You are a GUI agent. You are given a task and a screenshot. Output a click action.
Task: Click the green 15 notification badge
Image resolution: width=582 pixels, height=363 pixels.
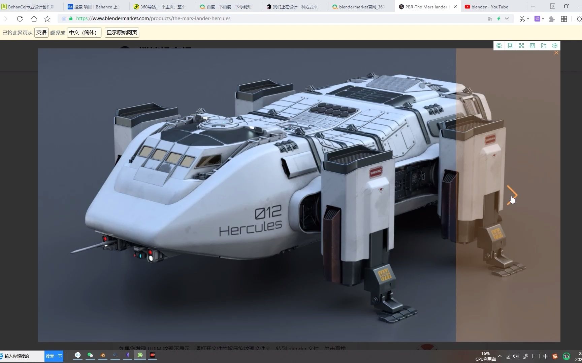567,356
